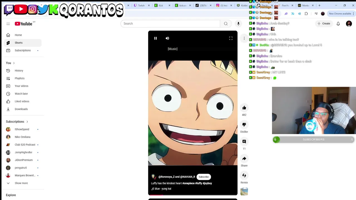
Task: Open the @Roronoya_Z channel name link
Action: point(166,177)
